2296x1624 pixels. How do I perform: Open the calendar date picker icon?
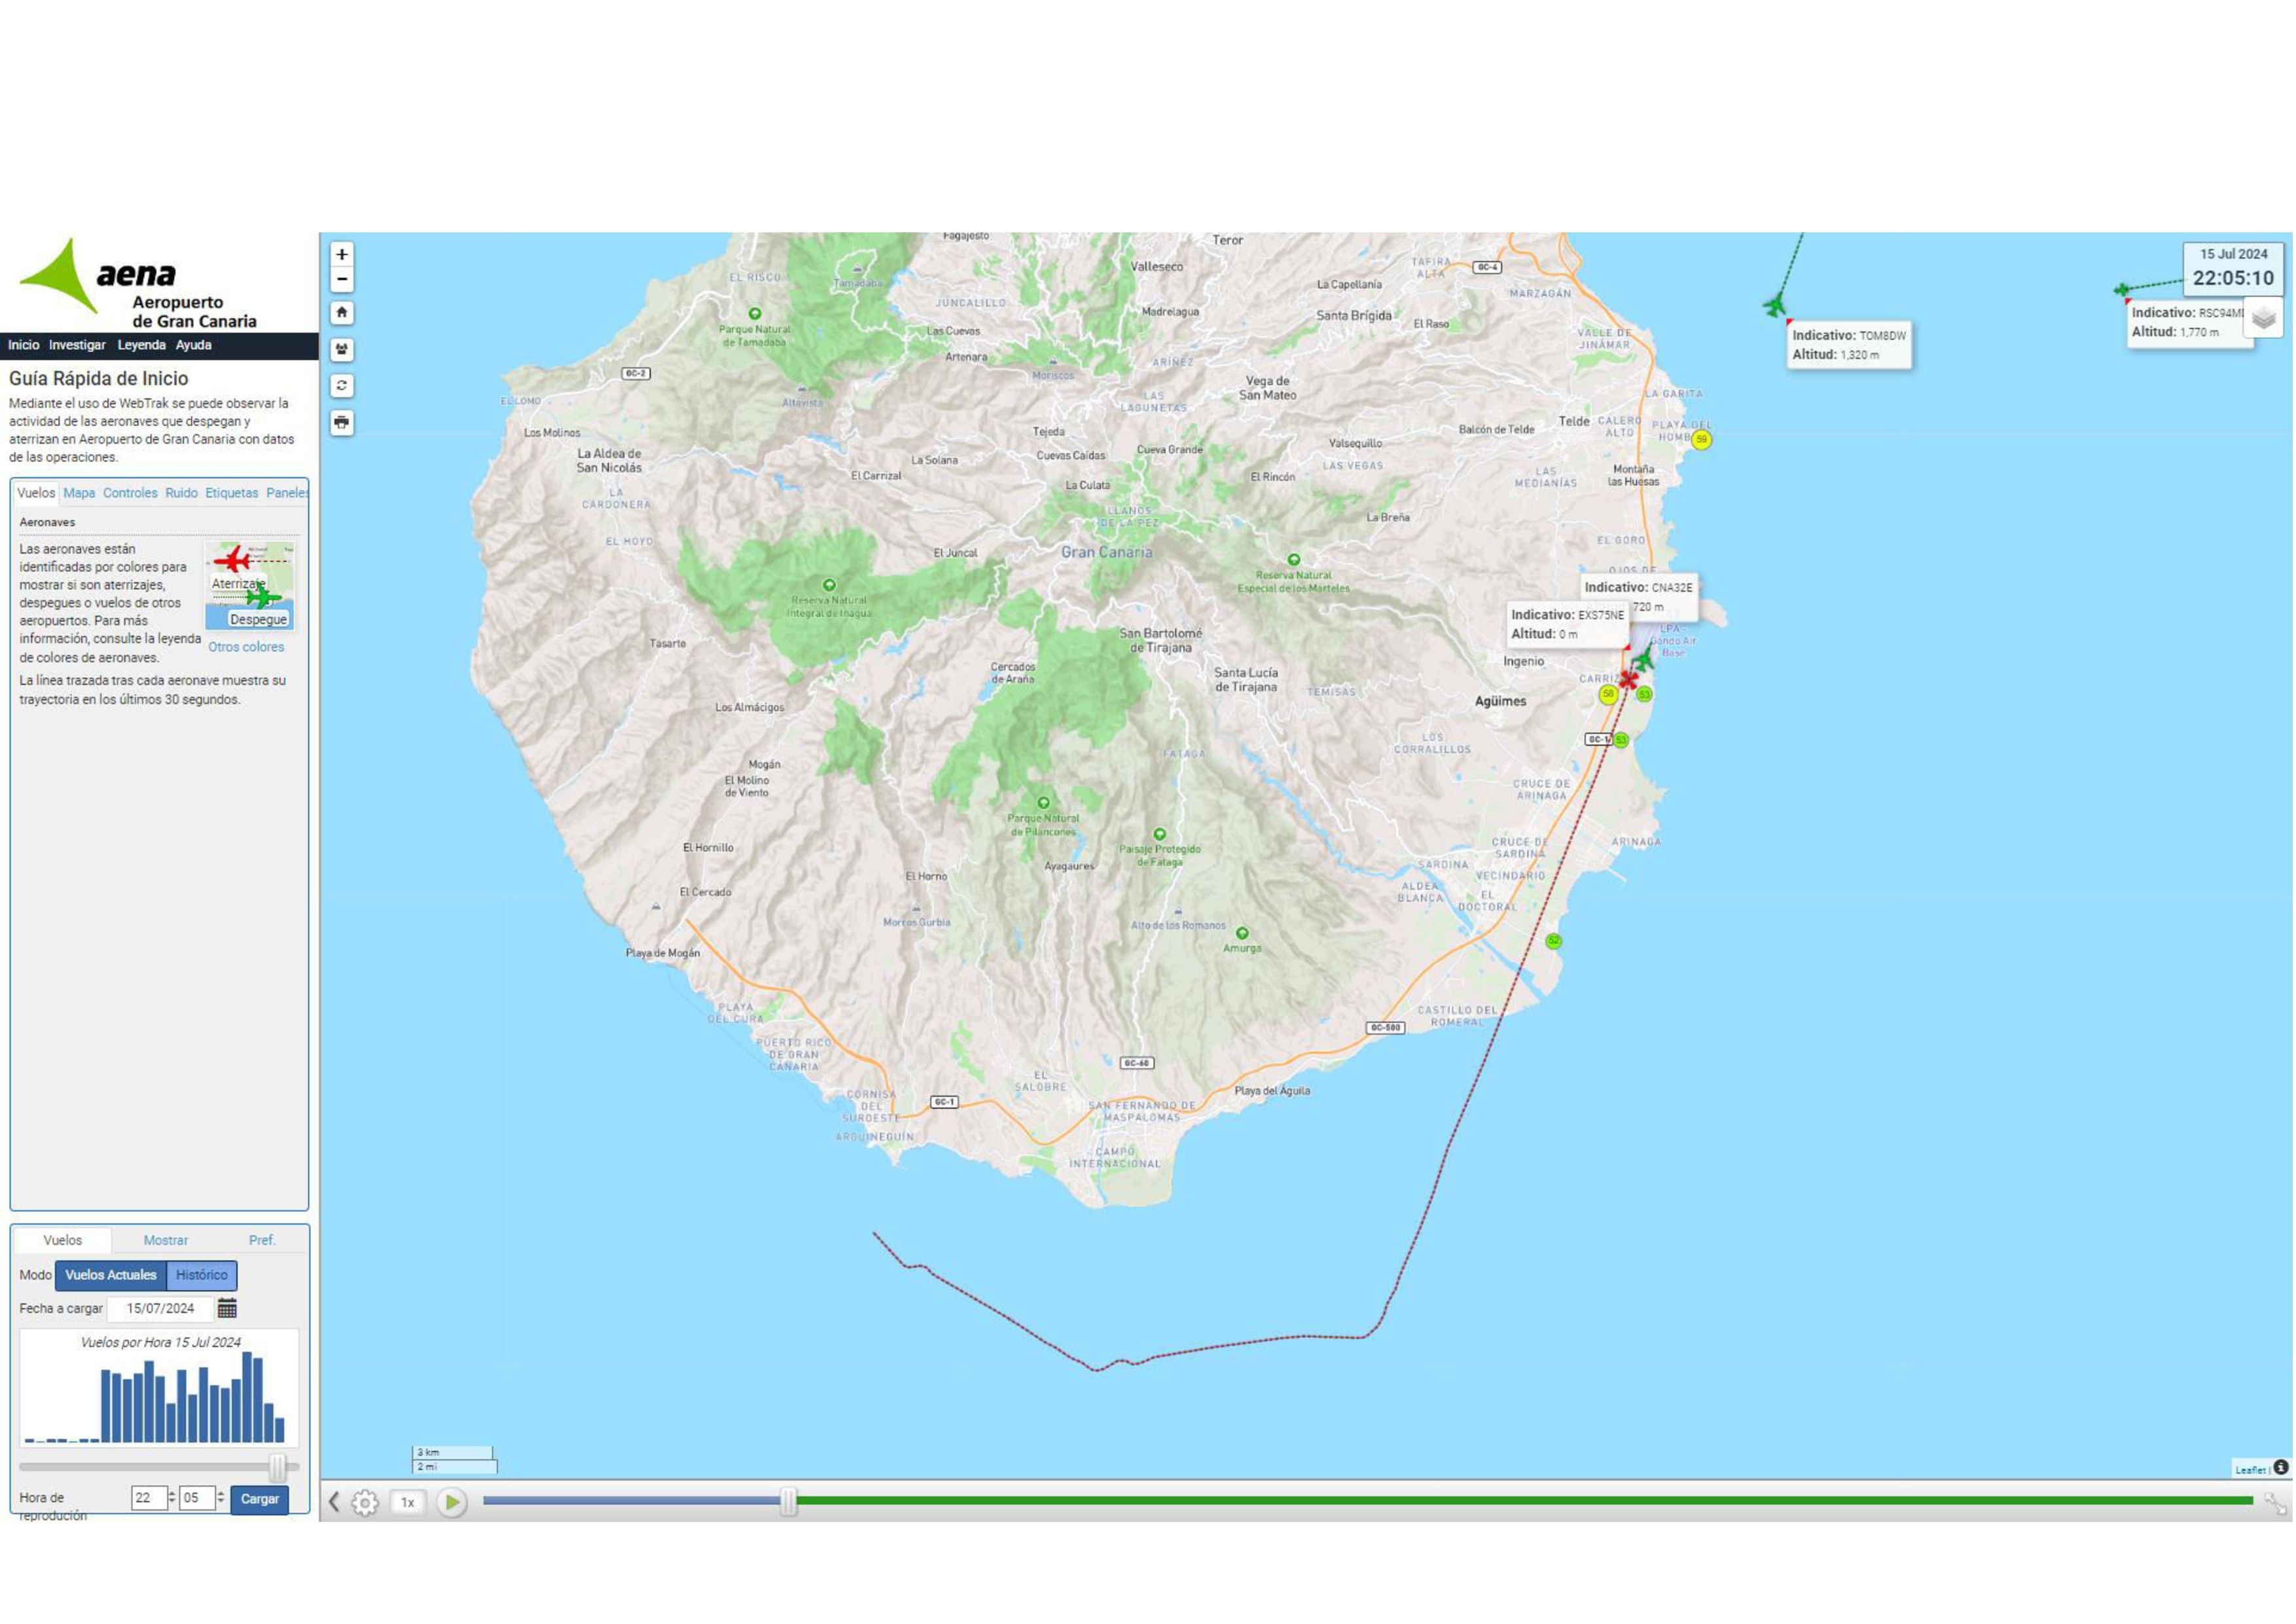227,1308
